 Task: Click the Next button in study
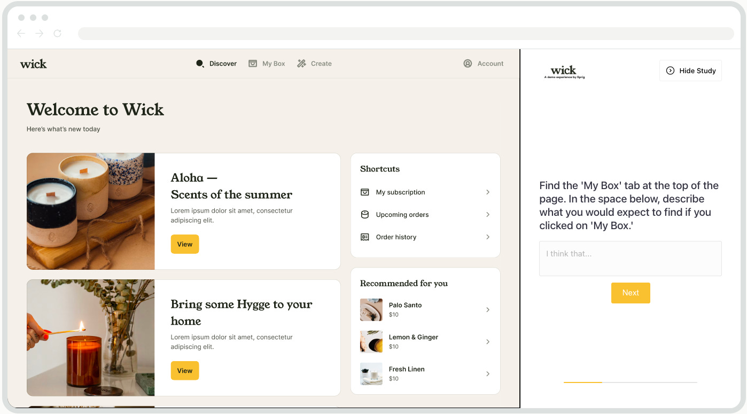point(631,293)
